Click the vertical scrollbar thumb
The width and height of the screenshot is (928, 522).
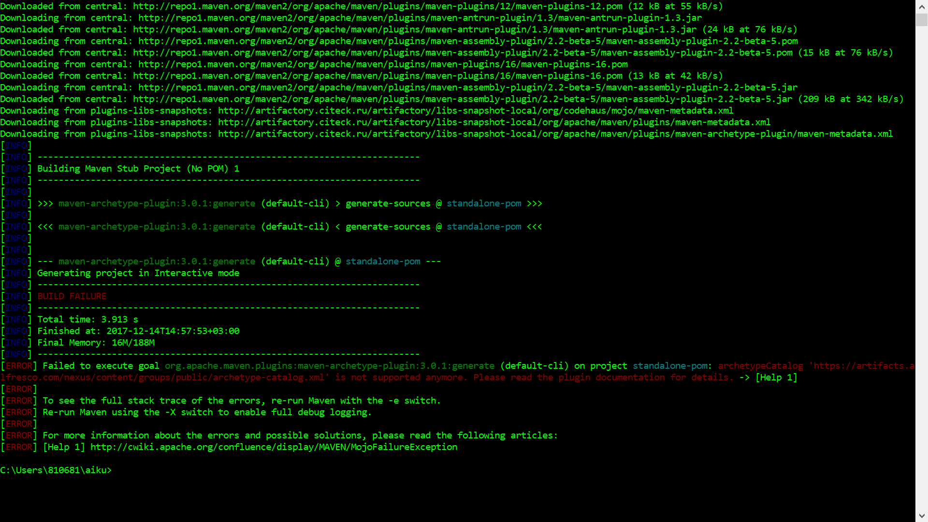[921, 20]
